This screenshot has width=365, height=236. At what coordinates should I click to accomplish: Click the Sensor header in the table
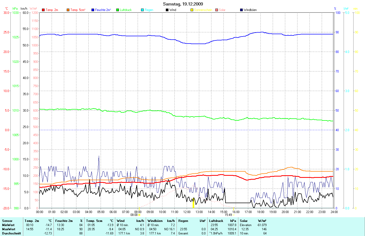pyautogui.click(x=7, y=221)
